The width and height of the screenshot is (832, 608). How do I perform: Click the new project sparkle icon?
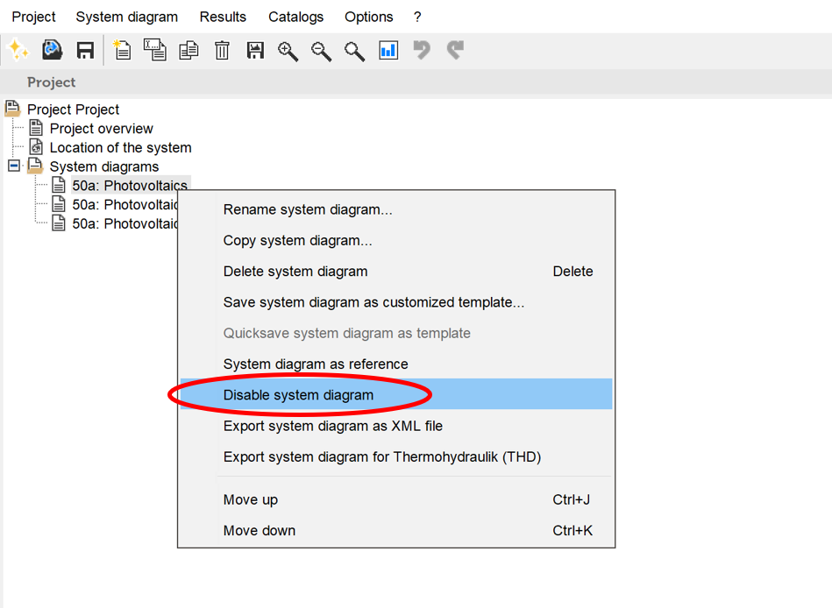pos(18,50)
